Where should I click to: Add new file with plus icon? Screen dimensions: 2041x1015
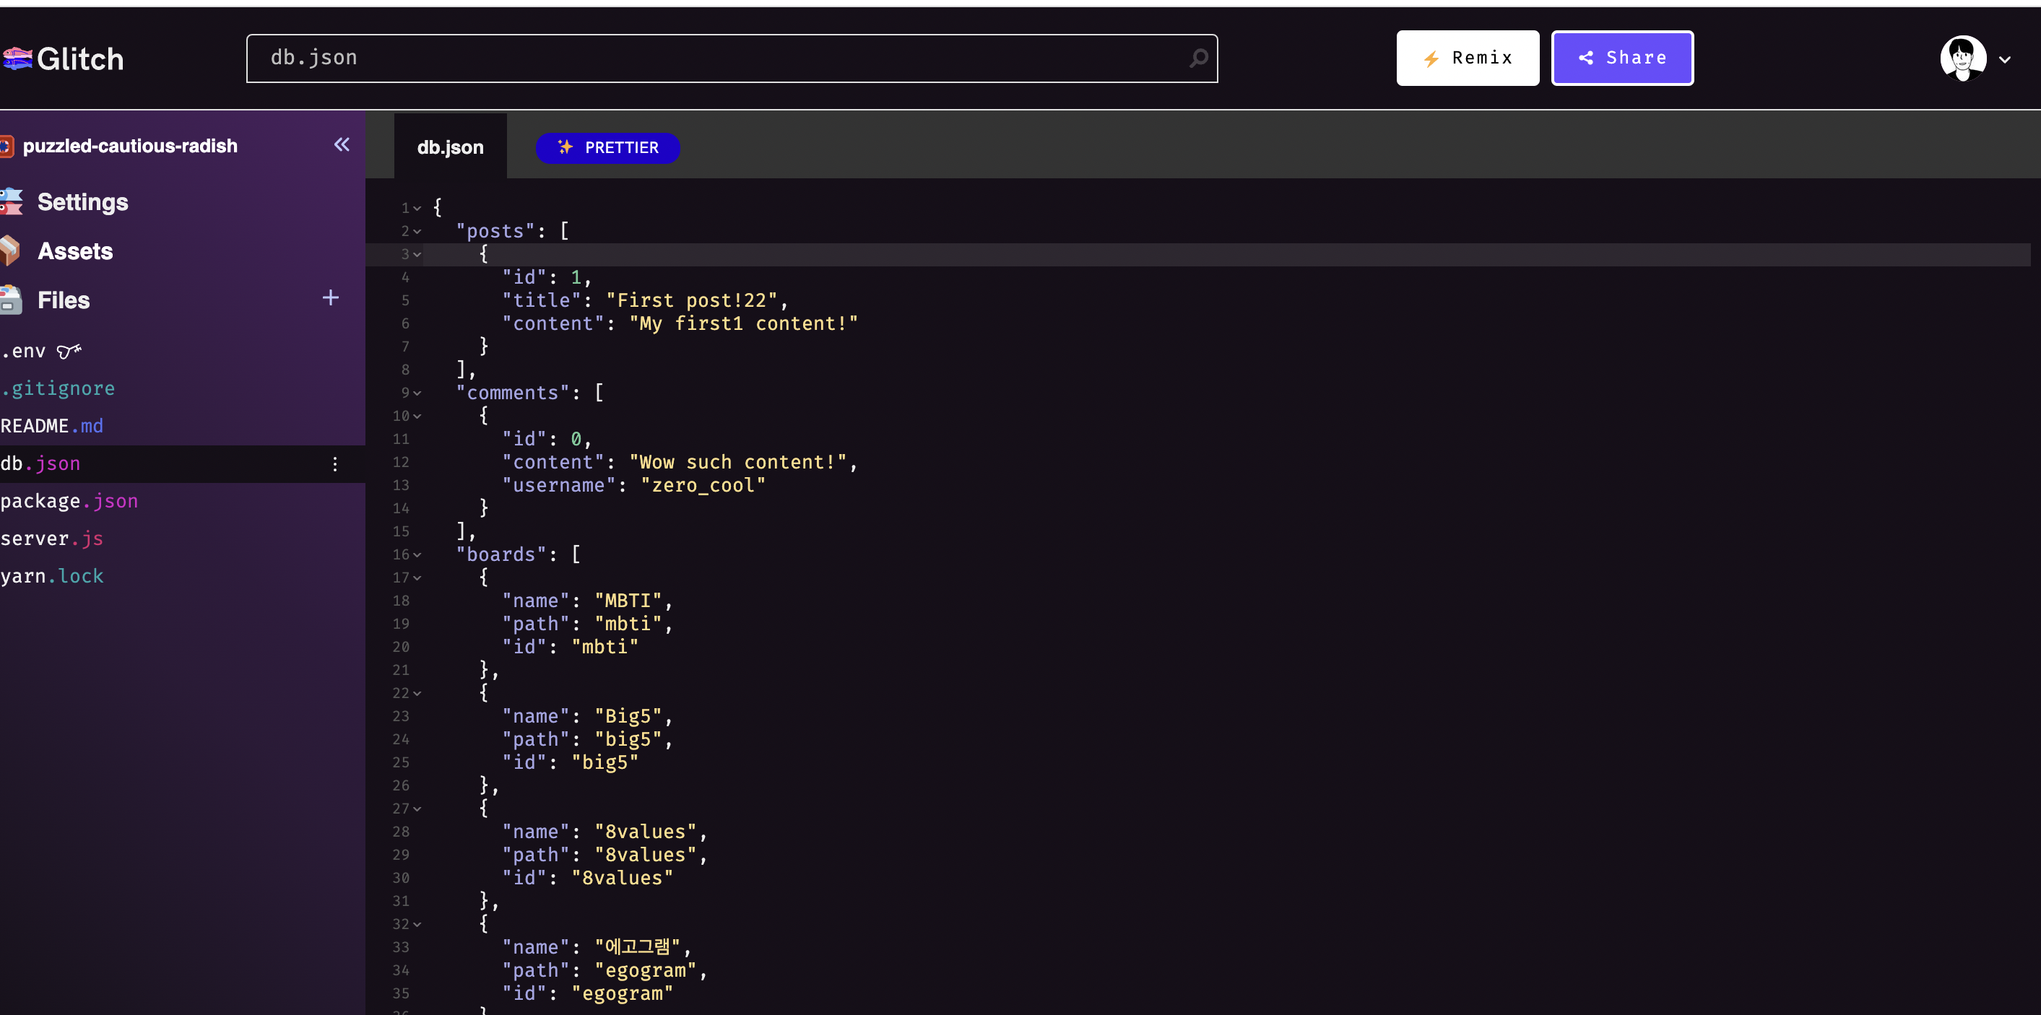pos(330,297)
